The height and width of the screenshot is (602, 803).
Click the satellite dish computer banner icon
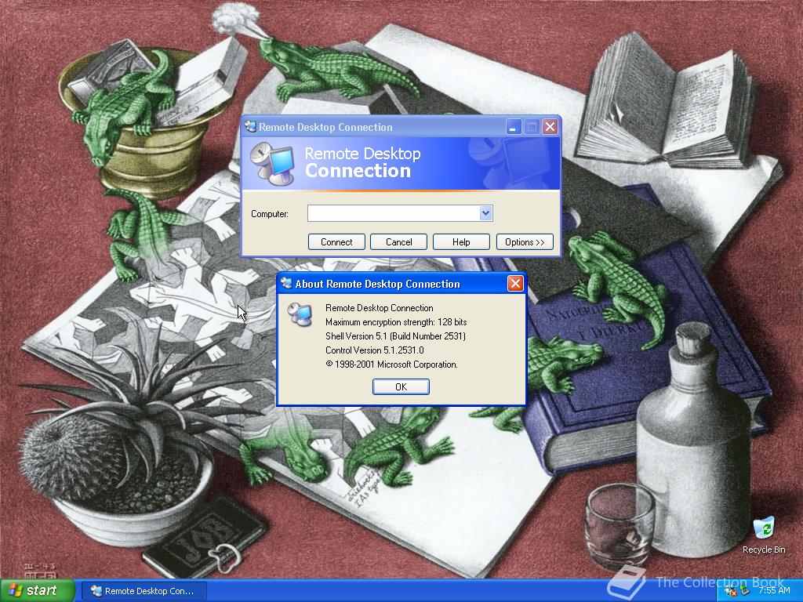tap(273, 163)
